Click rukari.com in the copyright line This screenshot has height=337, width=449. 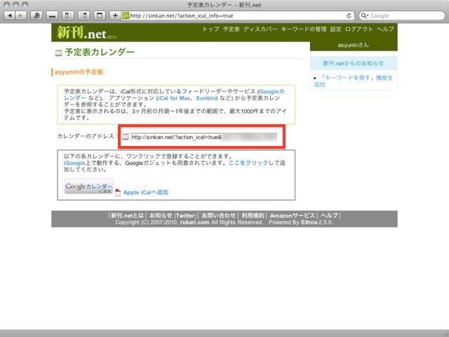195,223
